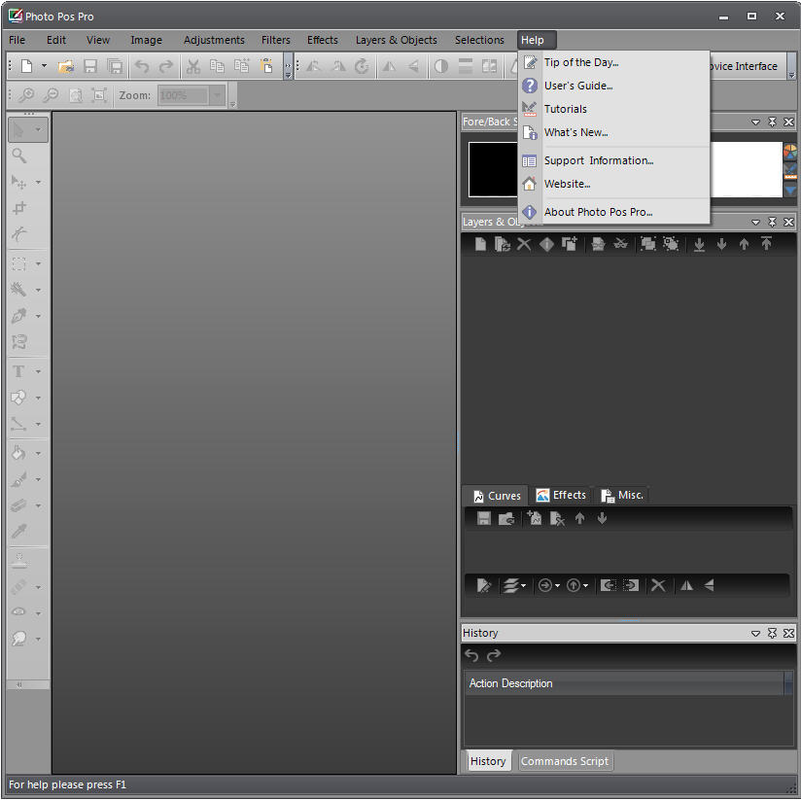Click the white background color swatch

click(746, 169)
